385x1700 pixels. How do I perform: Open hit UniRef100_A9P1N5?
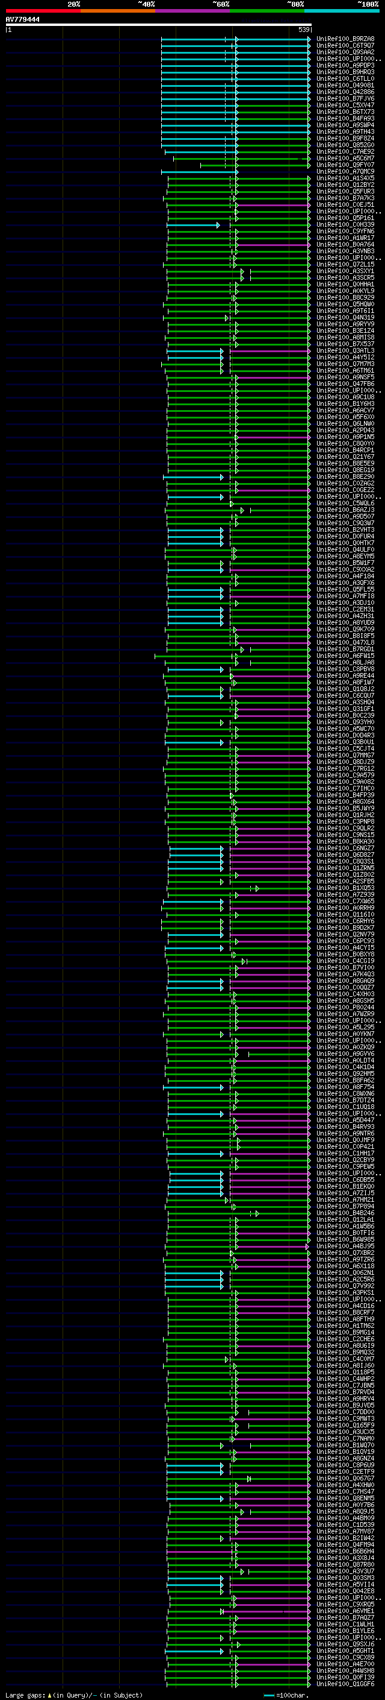click(x=345, y=437)
